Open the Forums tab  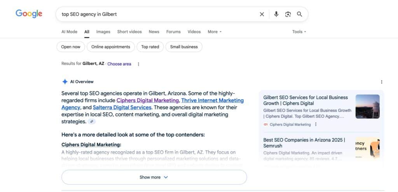173,32
